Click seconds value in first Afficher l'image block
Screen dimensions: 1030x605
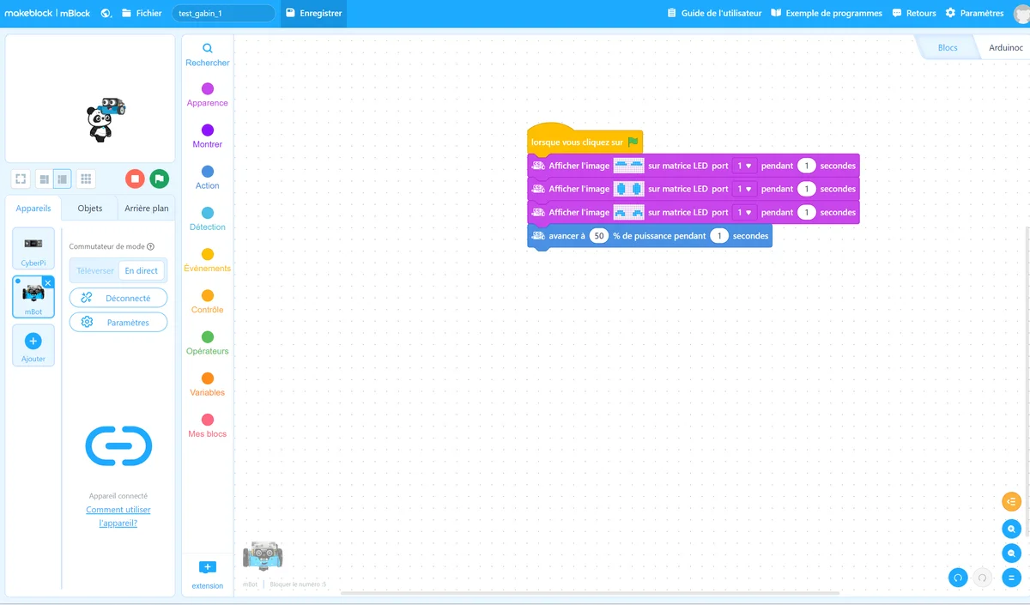tap(807, 166)
